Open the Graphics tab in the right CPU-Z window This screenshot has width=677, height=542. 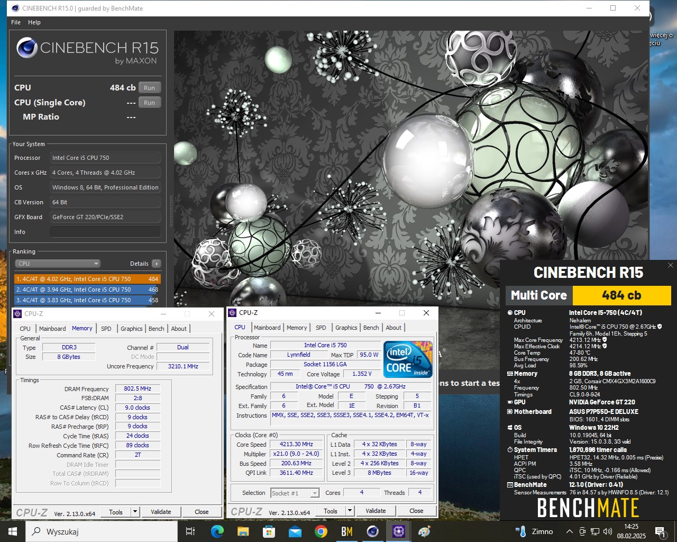[x=346, y=328]
